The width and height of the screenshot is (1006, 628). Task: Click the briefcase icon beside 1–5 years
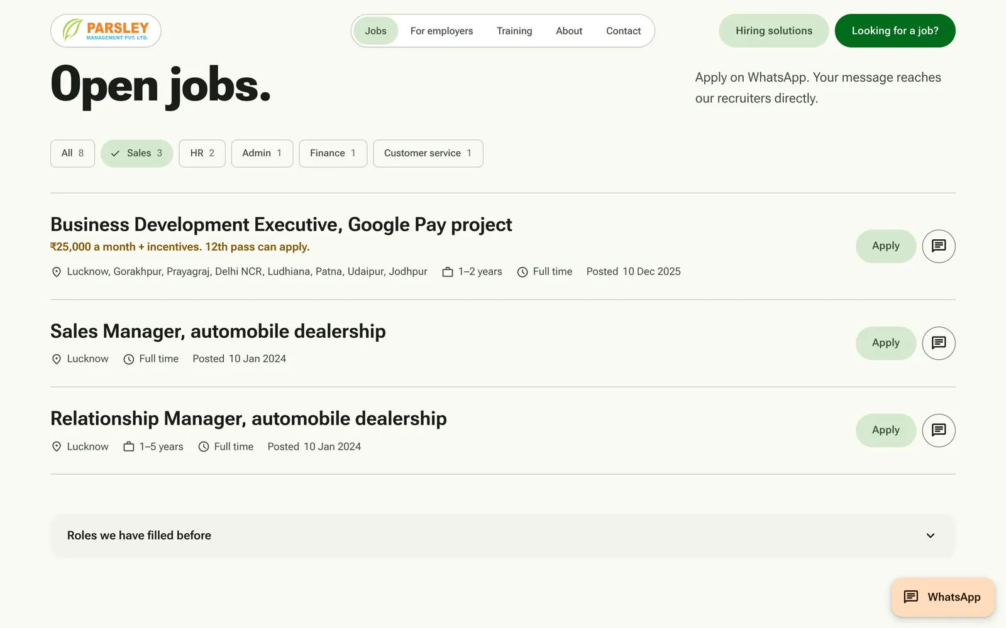coord(129,447)
